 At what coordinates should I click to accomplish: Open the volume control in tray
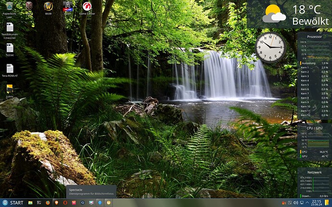coord(296,203)
